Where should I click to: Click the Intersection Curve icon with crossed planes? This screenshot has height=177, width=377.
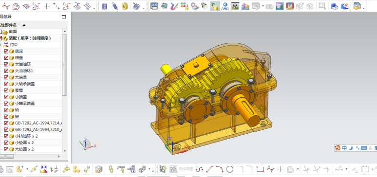tap(87, 6)
